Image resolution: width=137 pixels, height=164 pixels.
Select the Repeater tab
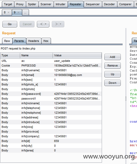click(x=76, y=4)
